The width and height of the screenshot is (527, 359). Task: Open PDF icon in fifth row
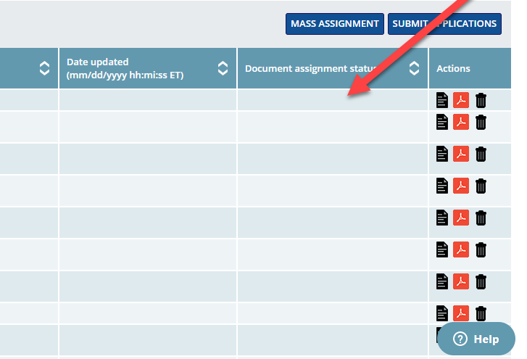click(x=461, y=218)
